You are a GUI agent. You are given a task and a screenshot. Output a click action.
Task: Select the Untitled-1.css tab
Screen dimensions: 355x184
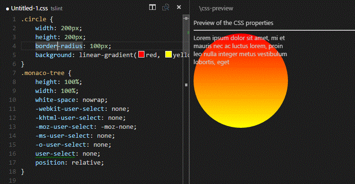click(29, 8)
